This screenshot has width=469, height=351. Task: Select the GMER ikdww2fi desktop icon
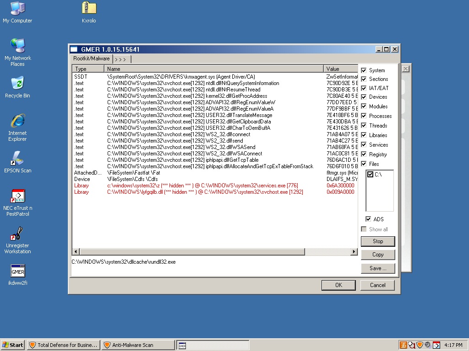17,271
